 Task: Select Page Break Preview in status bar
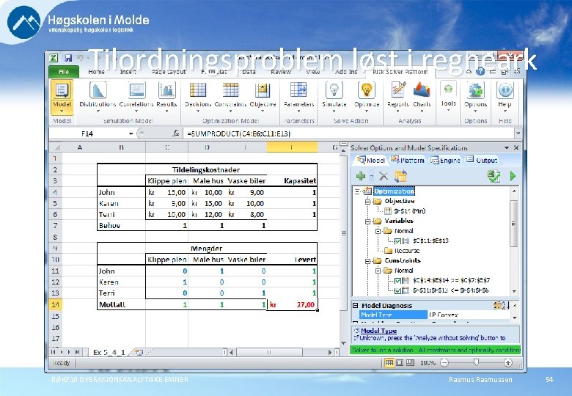(x=411, y=363)
